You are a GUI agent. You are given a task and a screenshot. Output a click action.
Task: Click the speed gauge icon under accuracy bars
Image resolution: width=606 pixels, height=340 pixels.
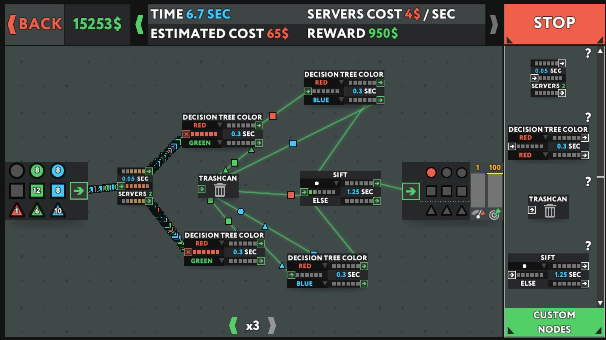point(478,214)
